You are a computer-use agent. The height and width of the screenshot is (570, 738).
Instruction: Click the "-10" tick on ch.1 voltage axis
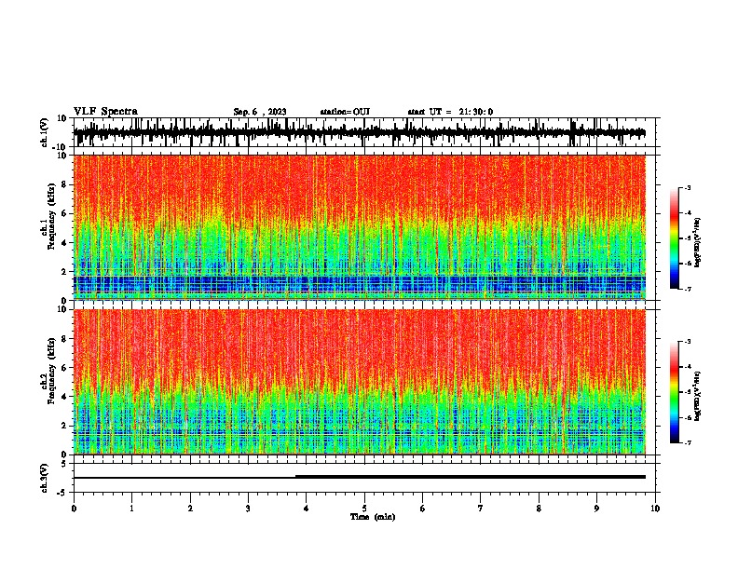click(60, 146)
